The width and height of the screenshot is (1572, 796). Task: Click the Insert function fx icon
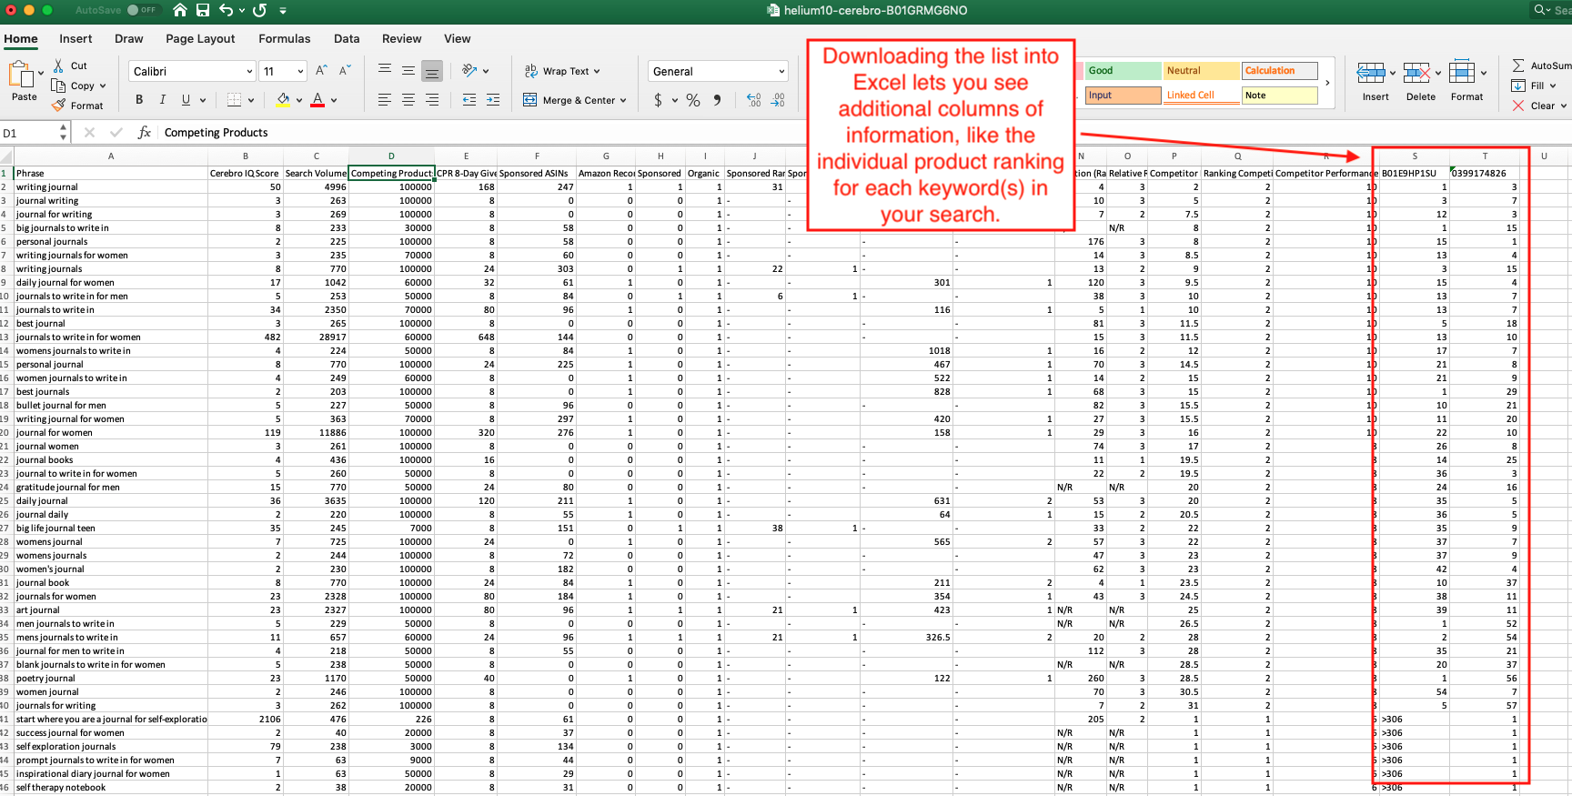point(144,133)
